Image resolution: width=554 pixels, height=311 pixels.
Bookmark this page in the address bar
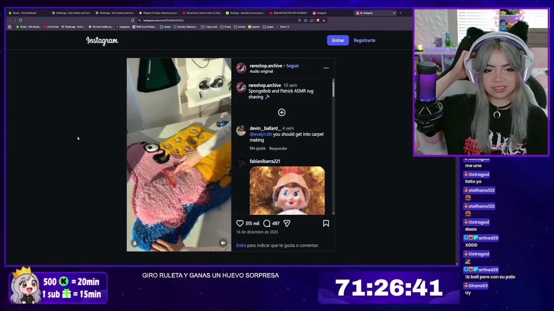(132, 20)
